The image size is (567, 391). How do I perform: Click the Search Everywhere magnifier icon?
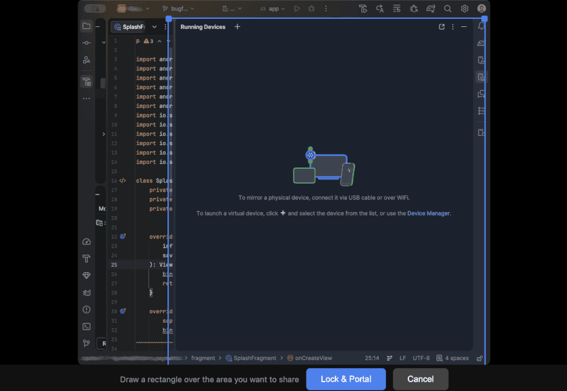coord(448,9)
